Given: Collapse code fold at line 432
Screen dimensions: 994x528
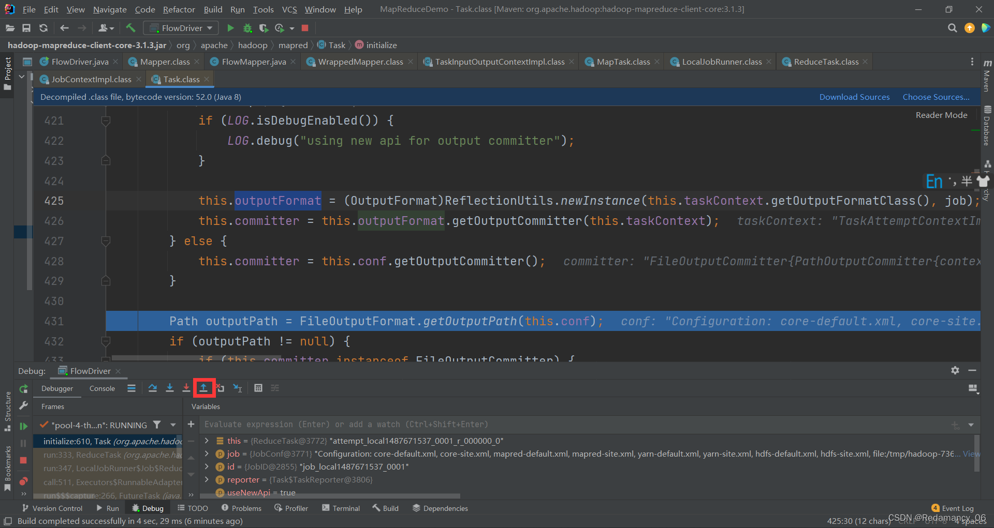Looking at the screenshot, I should tap(106, 341).
